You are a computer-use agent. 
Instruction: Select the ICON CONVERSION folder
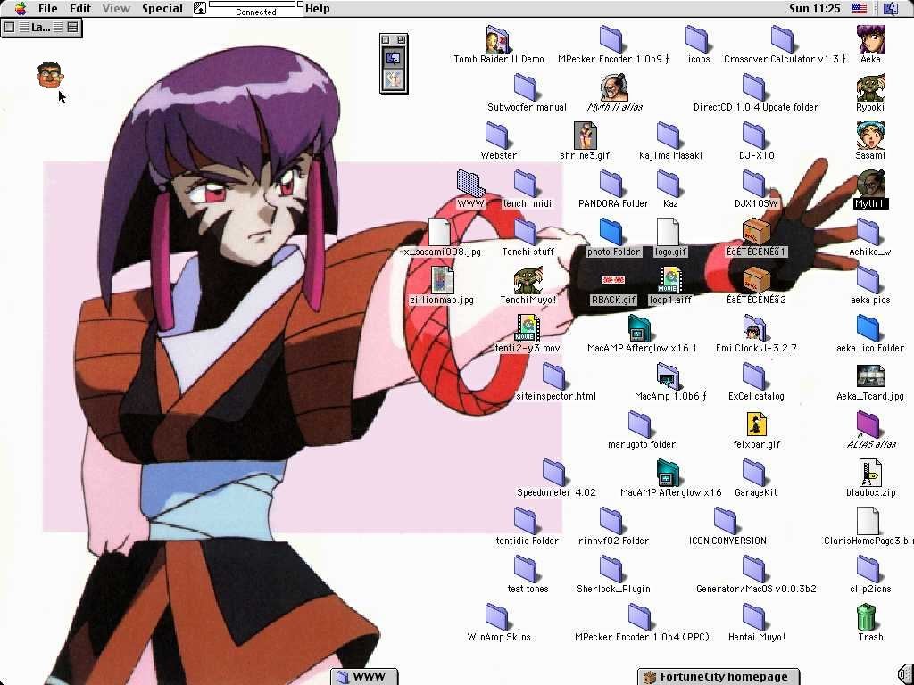coord(726,521)
